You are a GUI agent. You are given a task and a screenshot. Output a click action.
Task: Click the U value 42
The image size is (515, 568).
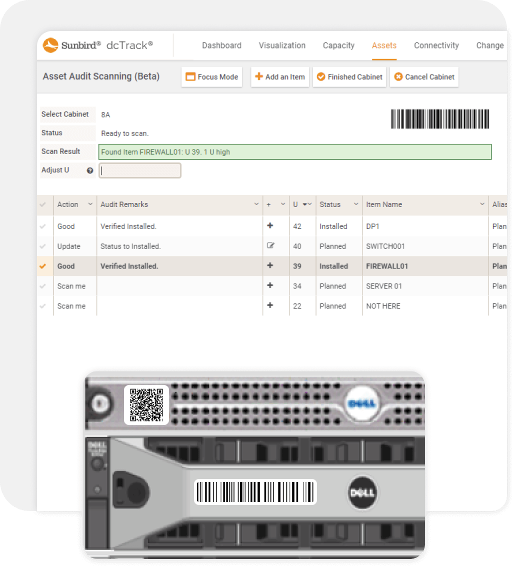(x=297, y=226)
